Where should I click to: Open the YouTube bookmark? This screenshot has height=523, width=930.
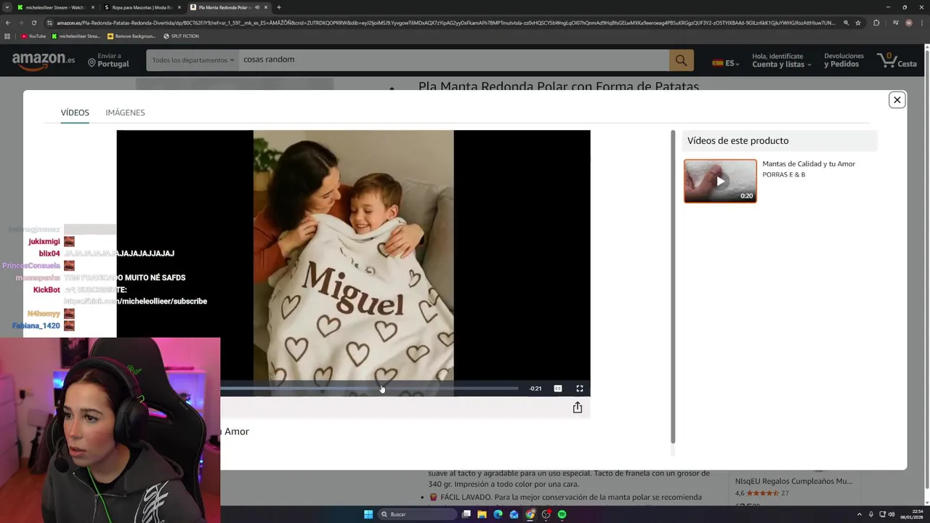point(33,36)
